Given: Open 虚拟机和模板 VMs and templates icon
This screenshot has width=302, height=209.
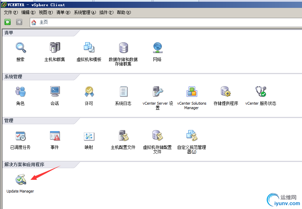Looking at the screenshot, I should (89, 47).
